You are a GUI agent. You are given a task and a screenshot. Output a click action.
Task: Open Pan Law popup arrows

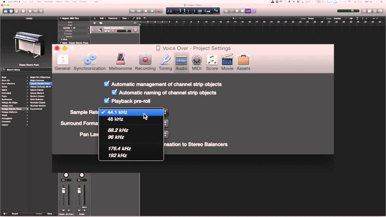click(x=166, y=134)
